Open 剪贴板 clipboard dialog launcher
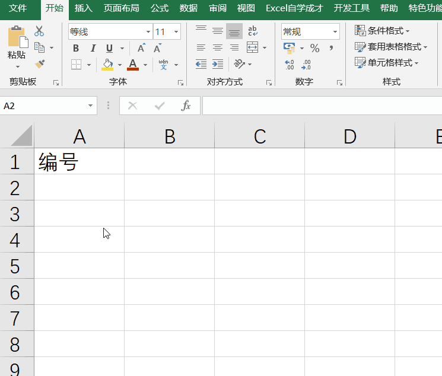This screenshot has height=376, width=442. coord(56,83)
